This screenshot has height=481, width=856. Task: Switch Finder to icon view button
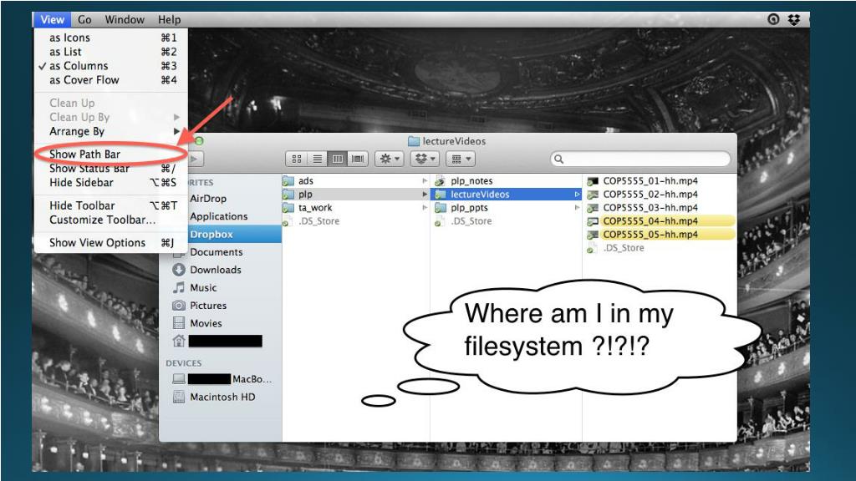point(297,159)
